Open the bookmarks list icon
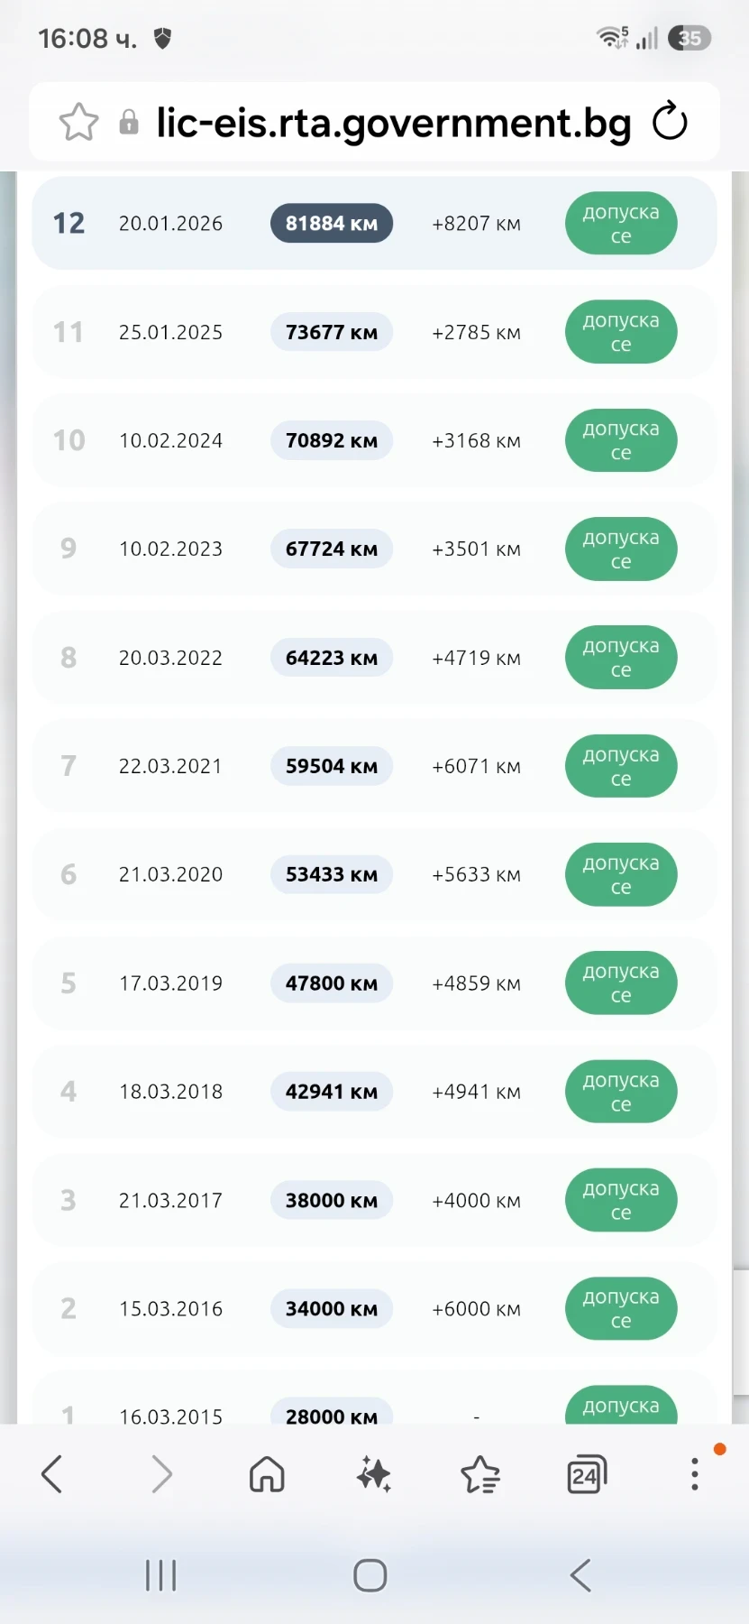 tap(480, 1474)
